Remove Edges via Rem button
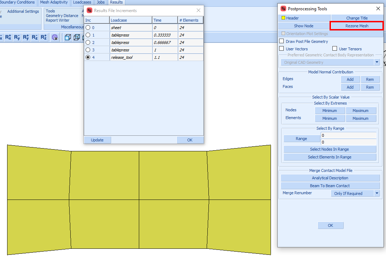Viewport: 386px width, 269px height. [x=370, y=79]
